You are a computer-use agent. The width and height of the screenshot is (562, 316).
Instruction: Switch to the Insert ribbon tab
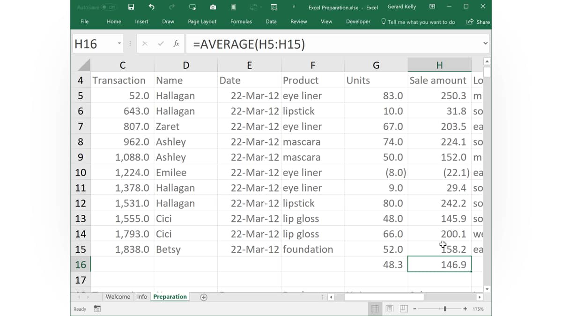[141, 22]
